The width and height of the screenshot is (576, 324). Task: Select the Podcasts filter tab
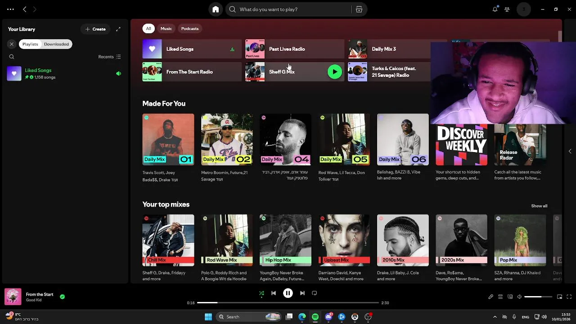[190, 28]
